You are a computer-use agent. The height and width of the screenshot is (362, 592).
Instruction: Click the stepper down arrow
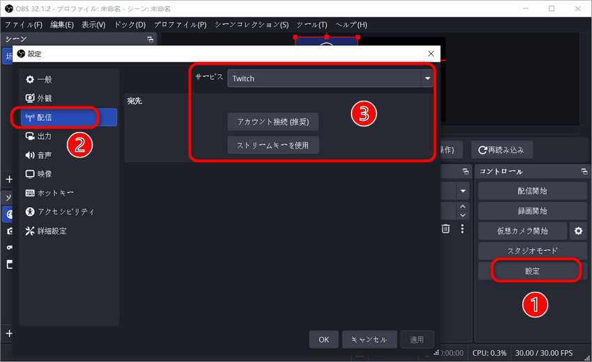[463, 215]
